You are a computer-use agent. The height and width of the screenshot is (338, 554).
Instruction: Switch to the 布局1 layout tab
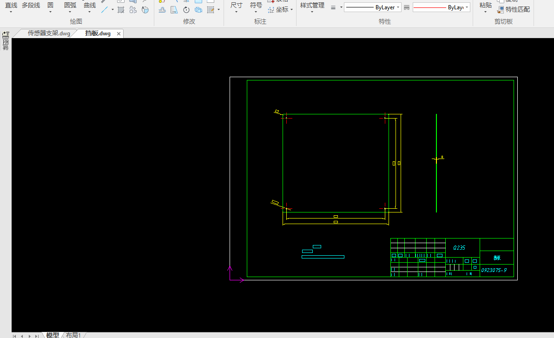click(73, 335)
